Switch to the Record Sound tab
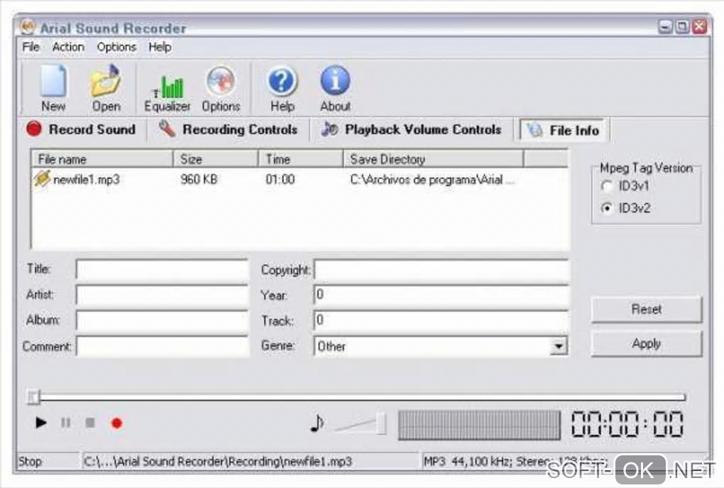 click(81, 129)
